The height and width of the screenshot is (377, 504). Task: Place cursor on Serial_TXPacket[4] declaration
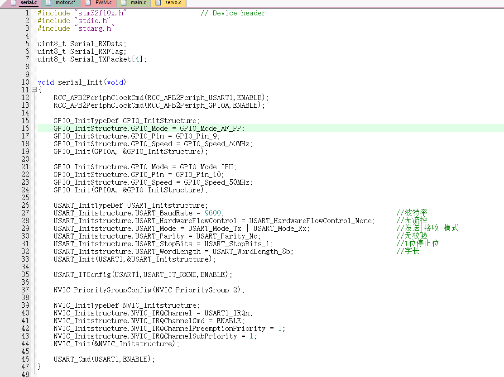[x=92, y=59]
